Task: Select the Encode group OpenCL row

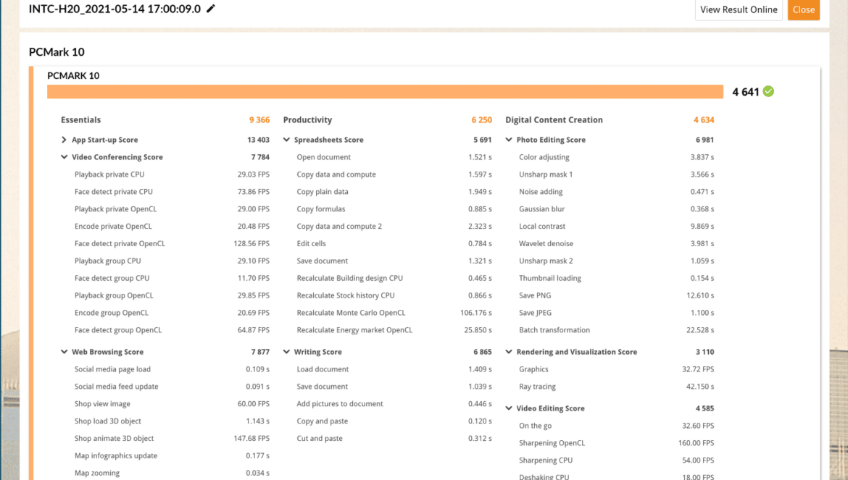Action: point(172,313)
